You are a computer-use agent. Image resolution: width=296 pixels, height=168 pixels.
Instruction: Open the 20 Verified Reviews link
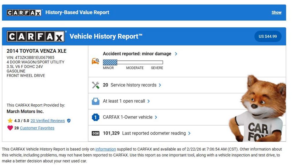(48, 121)
